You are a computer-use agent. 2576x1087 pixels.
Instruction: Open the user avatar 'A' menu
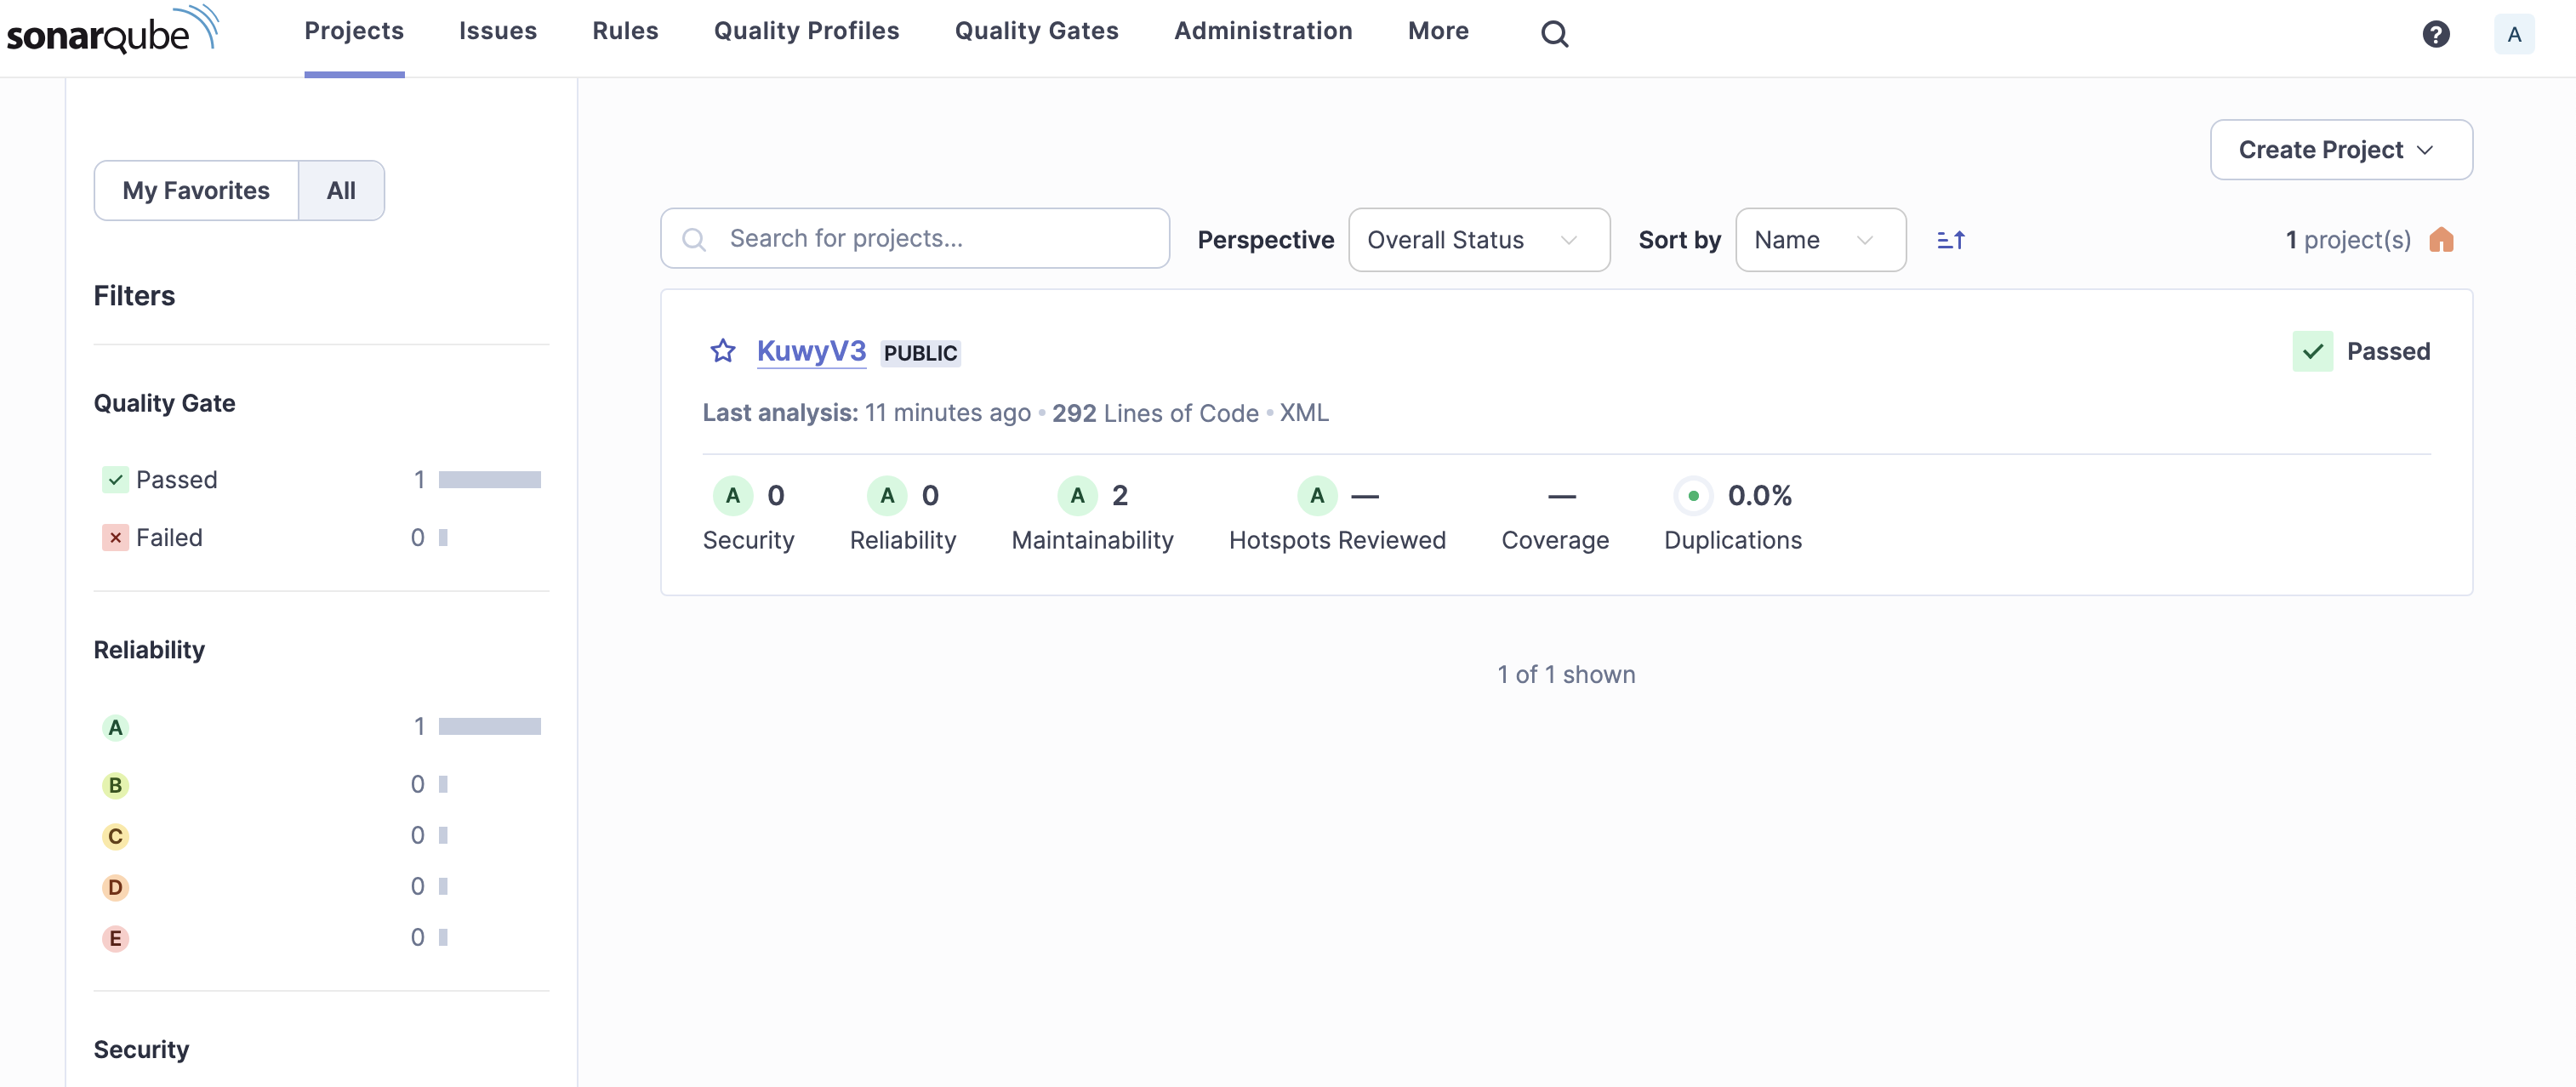[2513, 35]
